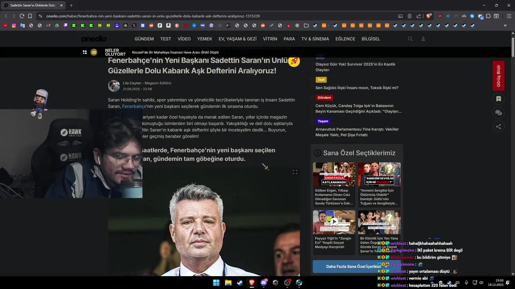Open the VİTRİN menu item
Image resolution: width=515 pixels, height=289 pixels.
click(x=270, y=39)
